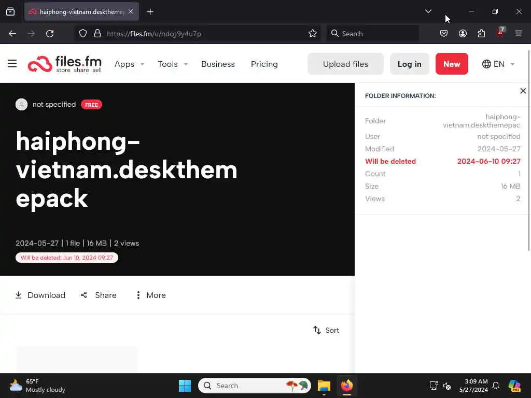Image resolution: width=531 pixels, height=398 pixels.
Task: Download the folder
Action: [x=40, y=295]
